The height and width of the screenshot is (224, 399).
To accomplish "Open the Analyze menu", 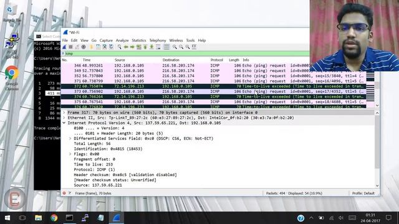I will click(x=122, y=40).
